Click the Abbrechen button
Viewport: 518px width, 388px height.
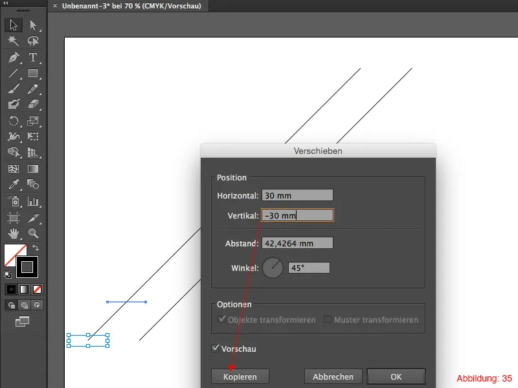point(333,376)
